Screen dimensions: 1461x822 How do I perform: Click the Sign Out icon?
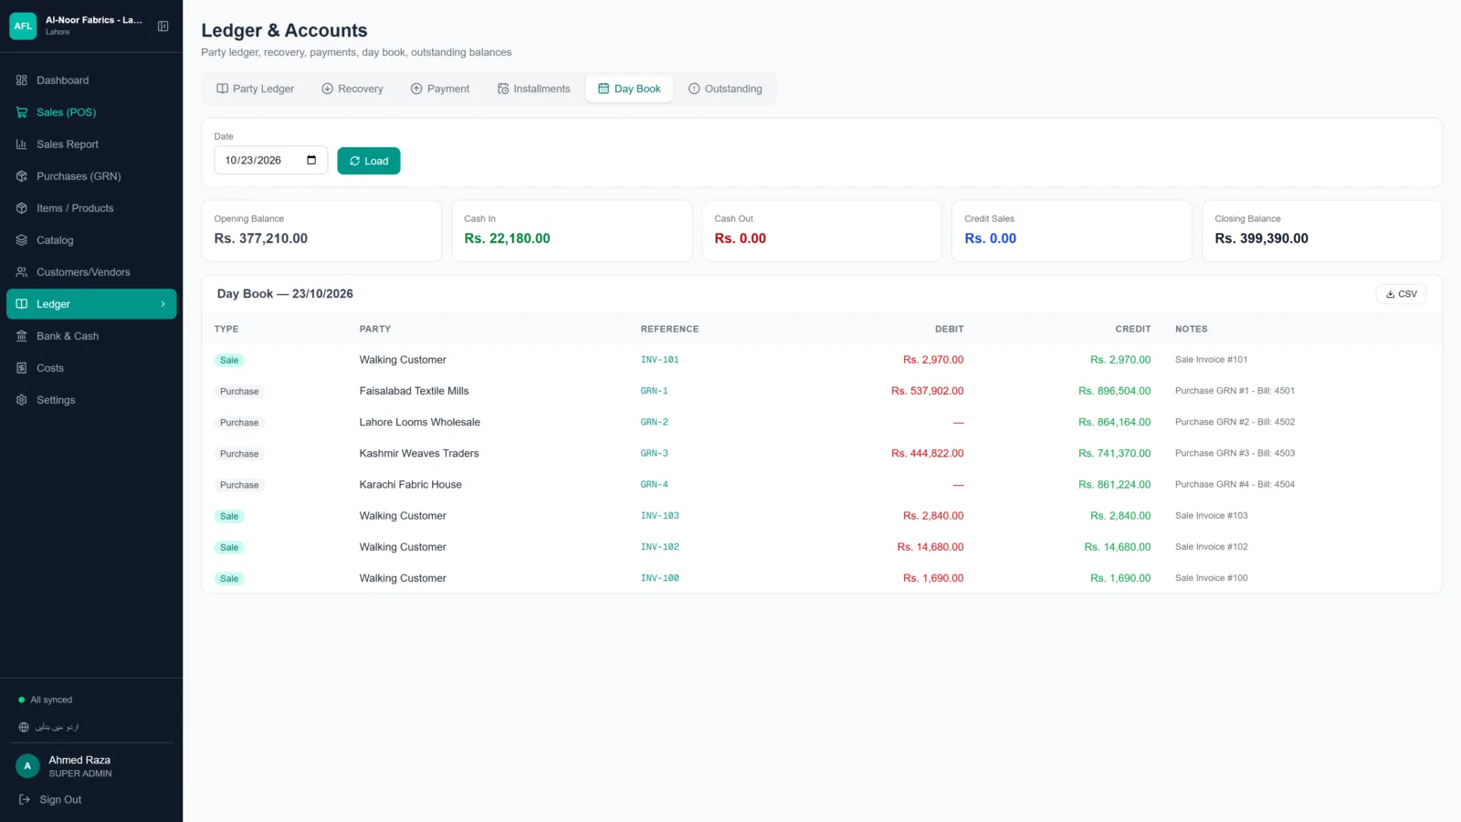[25, 800]
